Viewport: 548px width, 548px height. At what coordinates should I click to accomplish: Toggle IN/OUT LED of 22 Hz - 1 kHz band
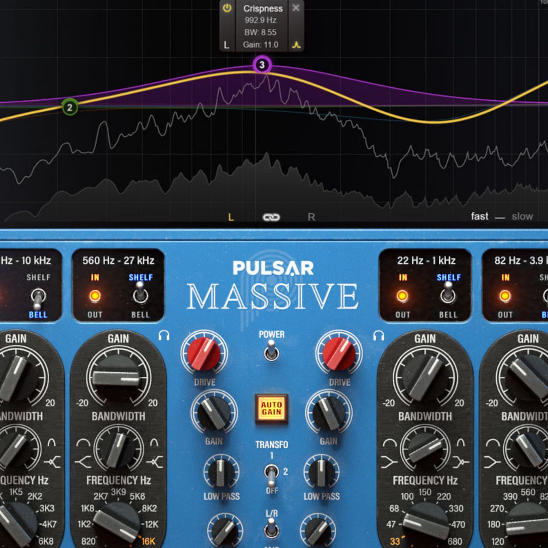coord(402,296)
